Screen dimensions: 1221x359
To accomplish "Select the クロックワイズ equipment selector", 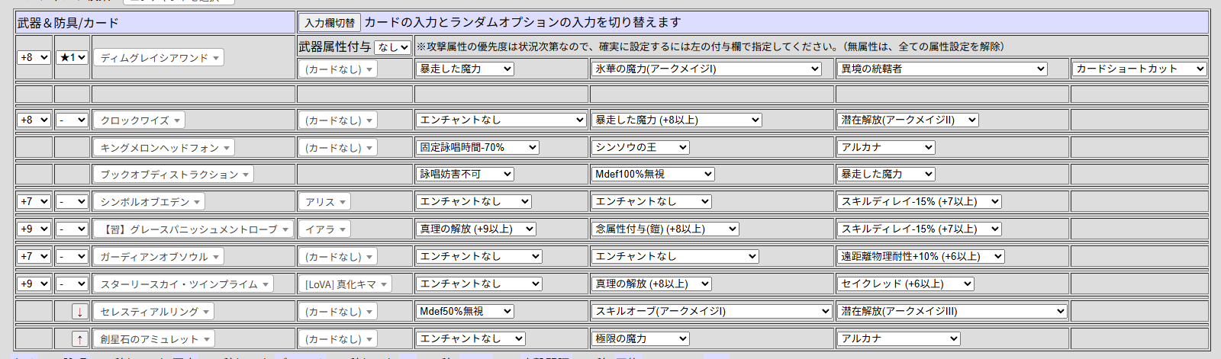I will click(x=139, y=120).
